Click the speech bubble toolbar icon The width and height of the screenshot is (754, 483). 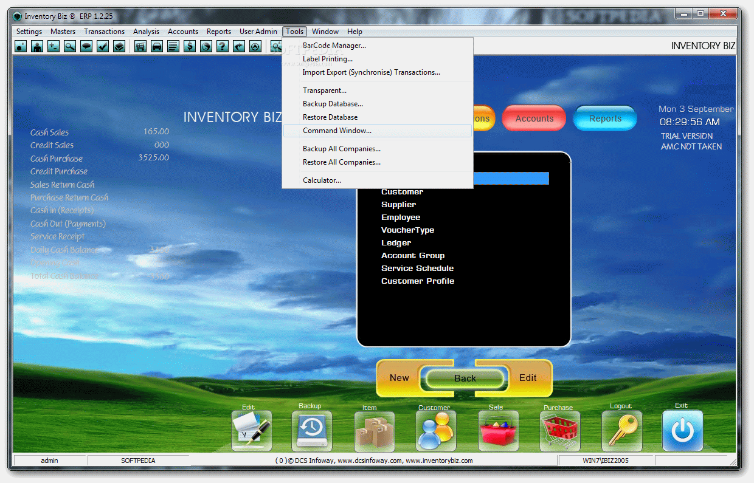[86, 46]
